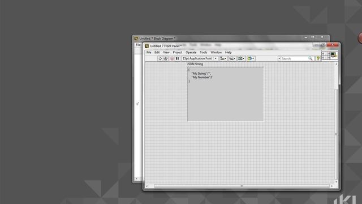Click the Block Diagram window's LabVIEW icon
This screenshot has height=204, width=362.
coord(136,39)
